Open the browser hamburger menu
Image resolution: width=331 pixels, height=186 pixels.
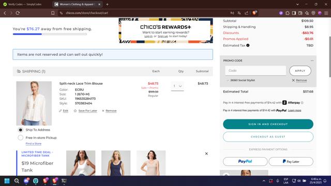click(326, 13)
